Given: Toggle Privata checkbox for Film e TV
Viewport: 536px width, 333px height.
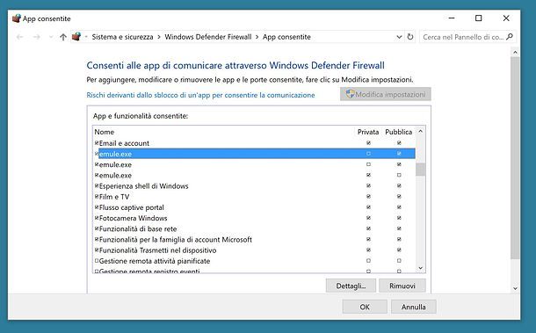Looking at the screenshot, I should point(368,197).
